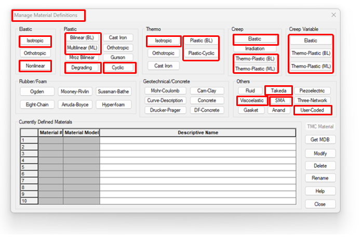The image size is (362, 237).
Task: Pick Gurson plastic model
Action: [x=118, y=58]
